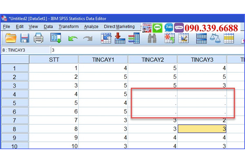Click the TINCAY3 cell in row 2
Image resolution: width=245 pixels, height=163 pixels.
coord(202,77)
